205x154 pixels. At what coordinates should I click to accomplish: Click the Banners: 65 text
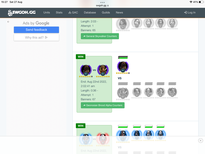[x=88, y=30]
